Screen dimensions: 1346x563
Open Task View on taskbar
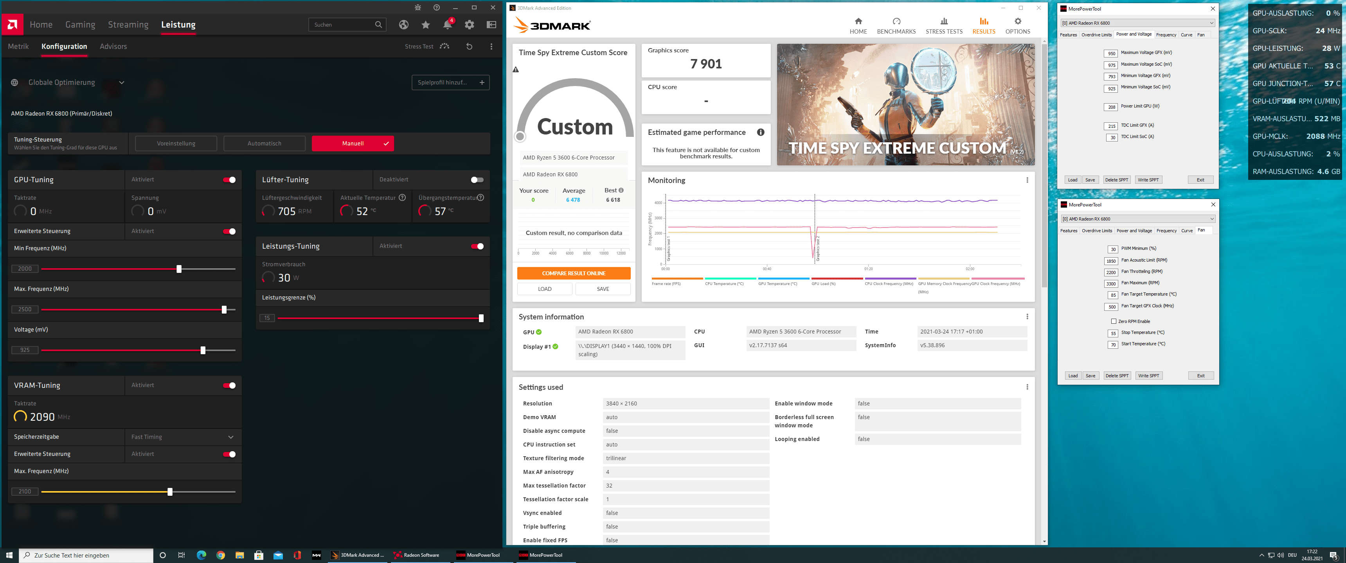tap(181, 555)
